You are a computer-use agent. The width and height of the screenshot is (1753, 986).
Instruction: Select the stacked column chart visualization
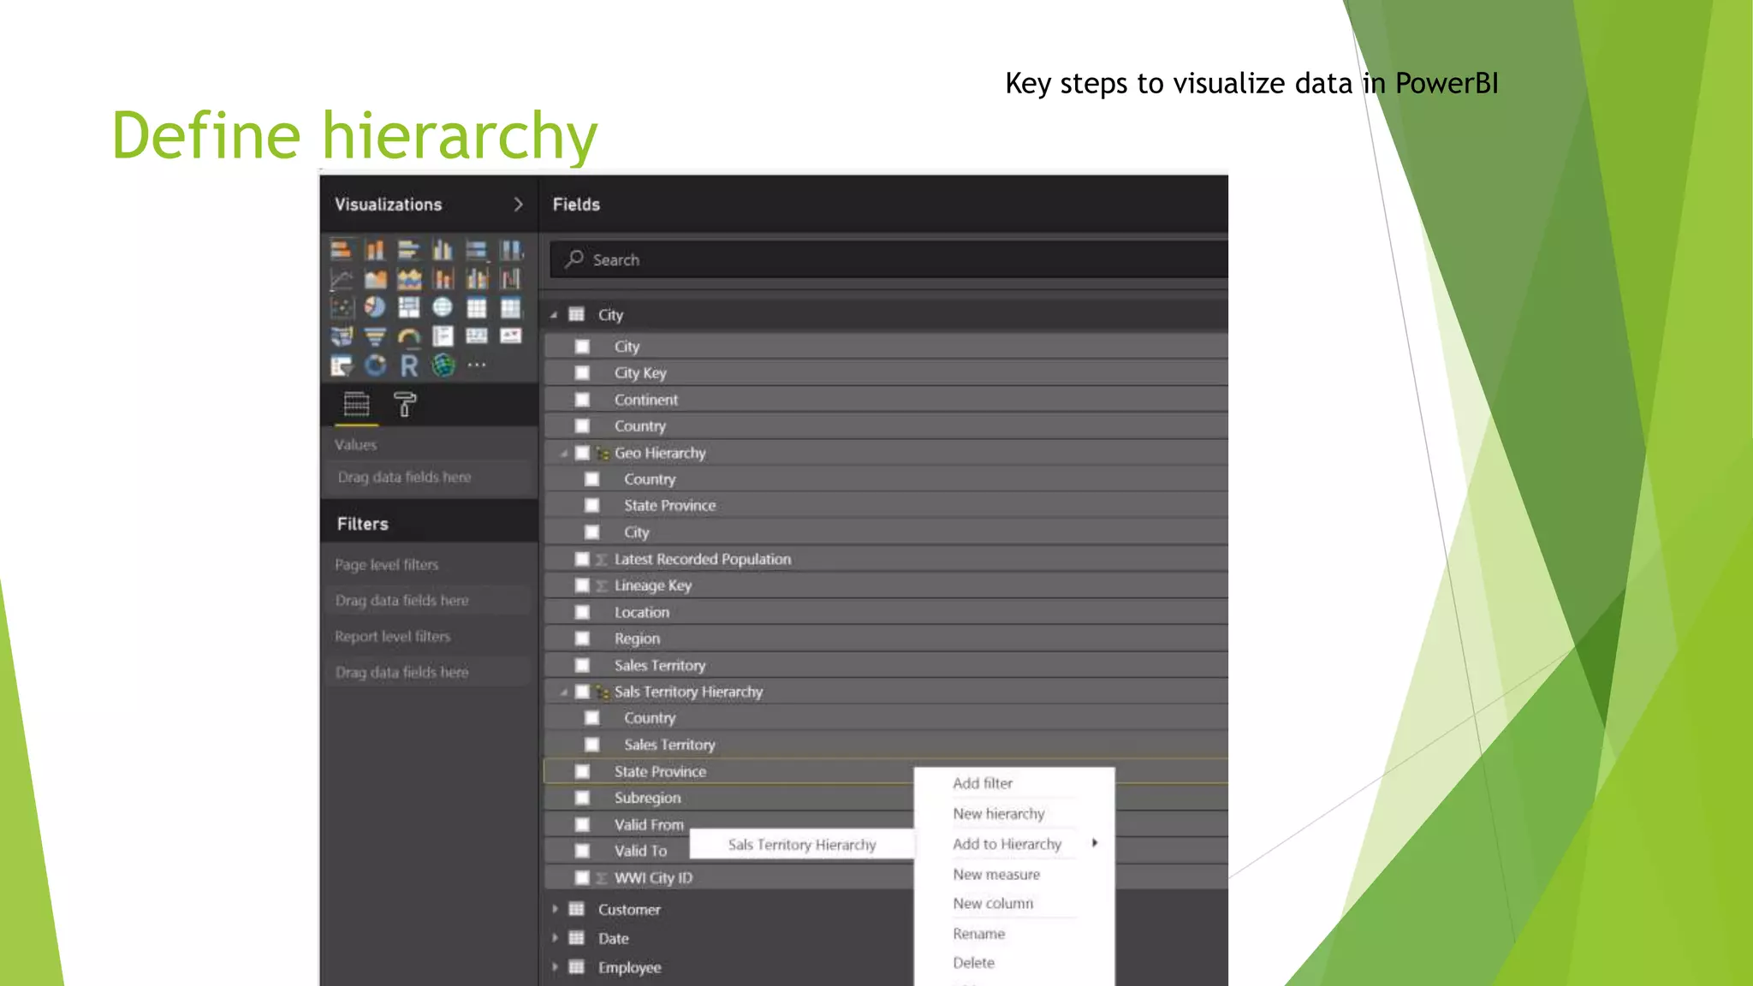(x=375, y=250)
